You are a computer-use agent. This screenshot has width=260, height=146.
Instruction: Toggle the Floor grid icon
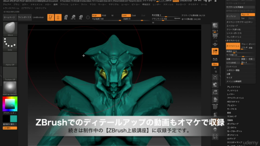(x=215, y=44)
